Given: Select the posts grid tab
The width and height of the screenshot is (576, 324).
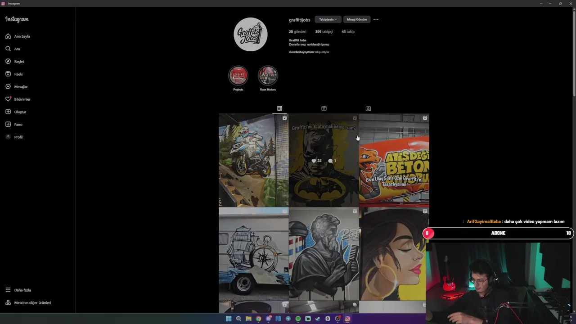Looking at the screenshot, I should [279, 108].
